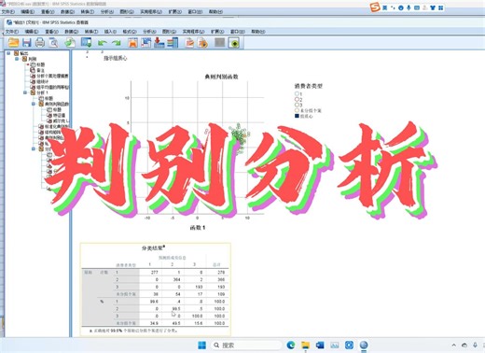
Task: Click the SPSS globe icon in taskbar
Action: click(x=364, y=345)
